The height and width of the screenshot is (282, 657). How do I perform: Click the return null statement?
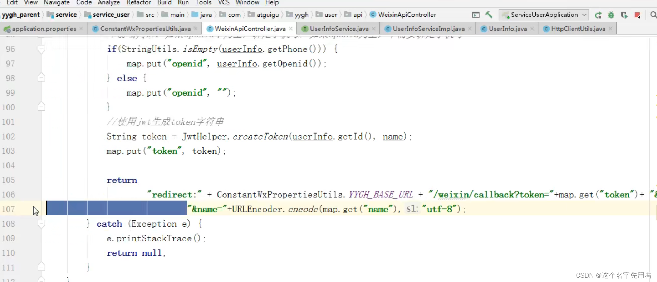[136, 253]
